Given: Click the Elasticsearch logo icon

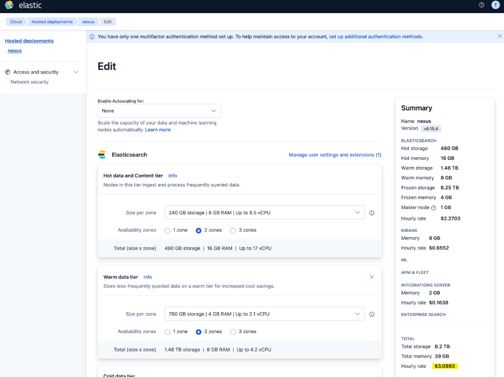Looking at the screenshot, I should pyautogui.click(x=102, y=155).
